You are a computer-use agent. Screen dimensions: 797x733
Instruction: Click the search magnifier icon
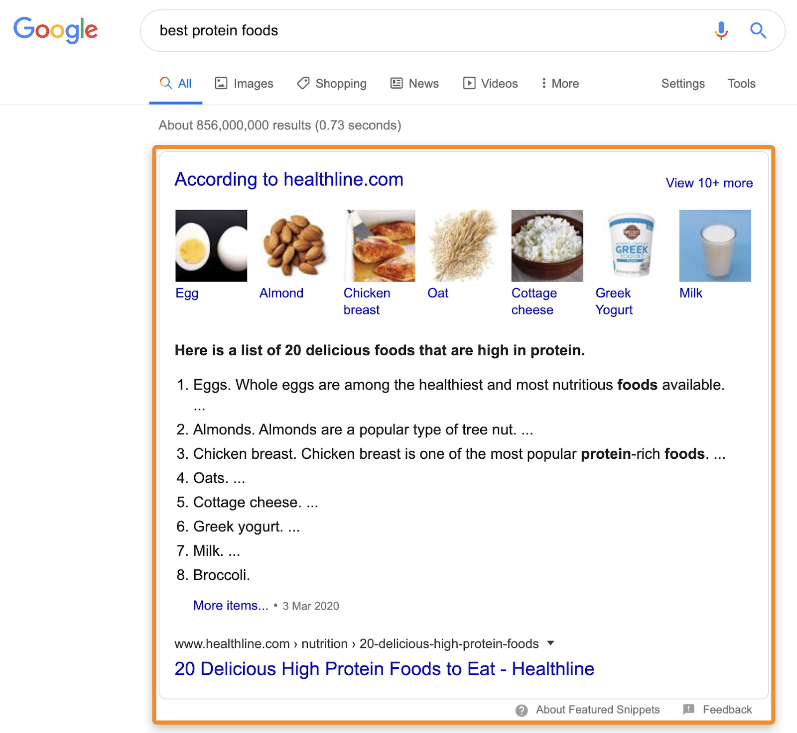[758, 30]
